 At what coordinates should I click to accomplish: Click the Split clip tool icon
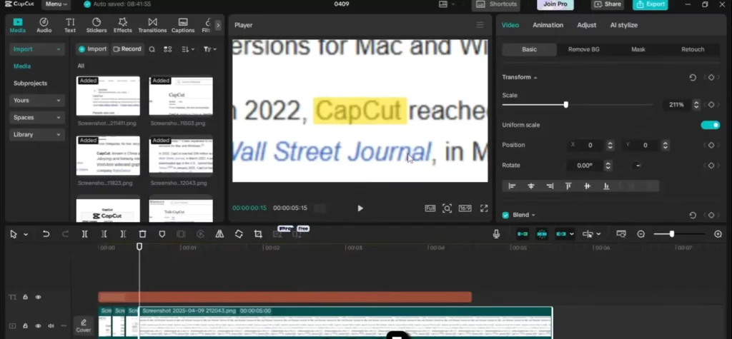(x=84, y=234)
